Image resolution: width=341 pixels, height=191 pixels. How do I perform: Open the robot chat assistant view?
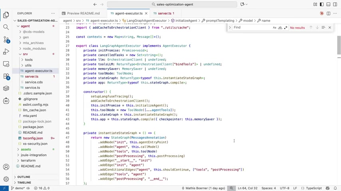6,101
